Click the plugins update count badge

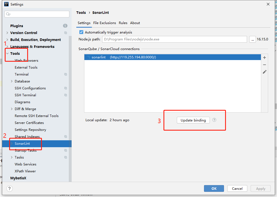pyautogui.click(x=65, y=26)
